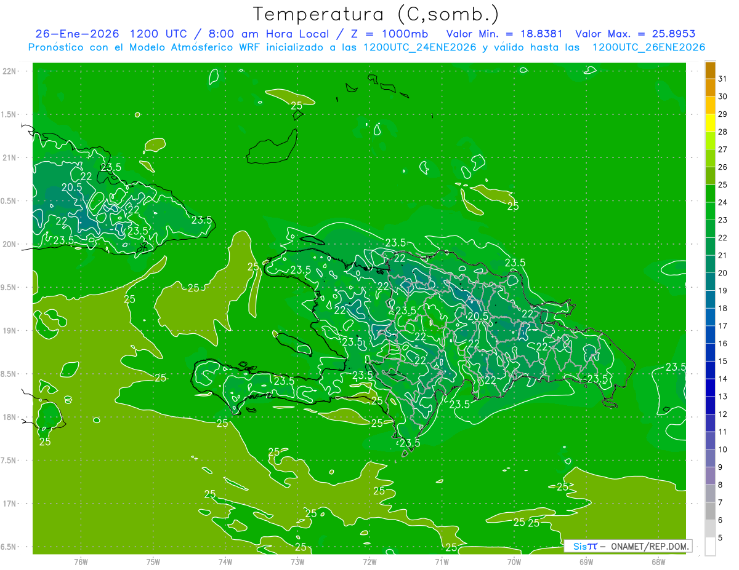Pick the white swatch below 5
Screen dimensions: 739x570
pyautogui.click(x=710, y=547)
